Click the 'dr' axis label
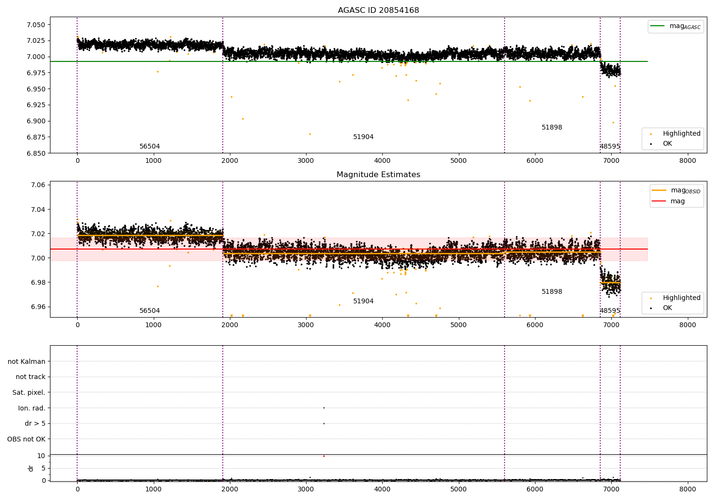Screen dimensions: 714x500 pos(31,468)
